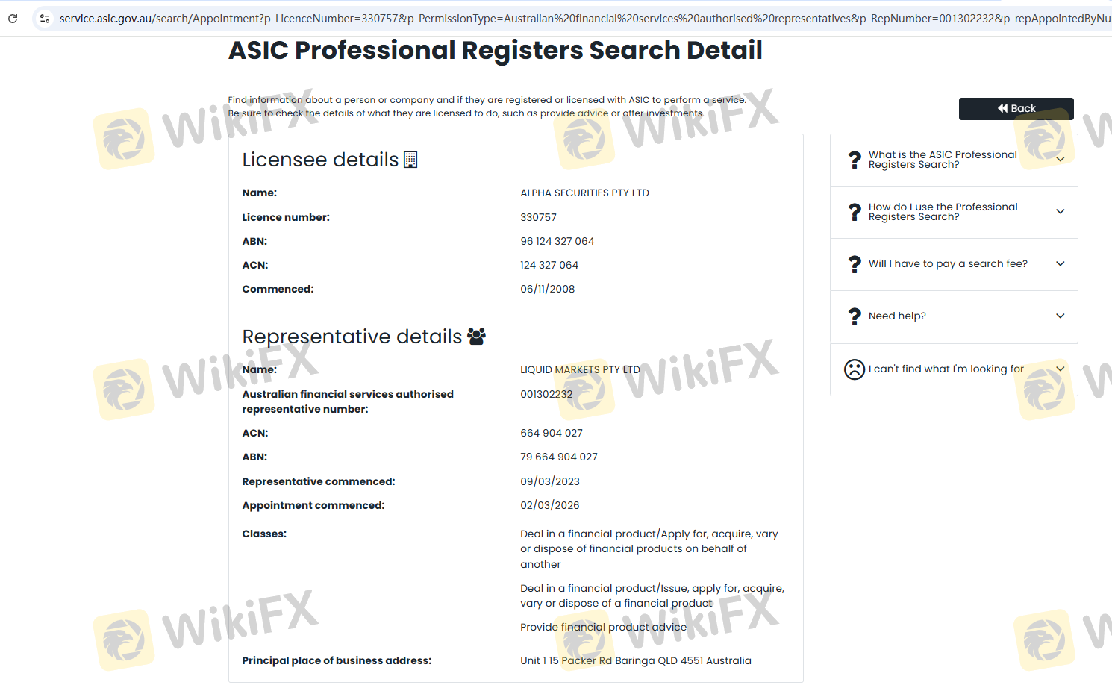Click the people icon beside Representative details
Viewport: 1112px width, 694px height.
(476, 336)
